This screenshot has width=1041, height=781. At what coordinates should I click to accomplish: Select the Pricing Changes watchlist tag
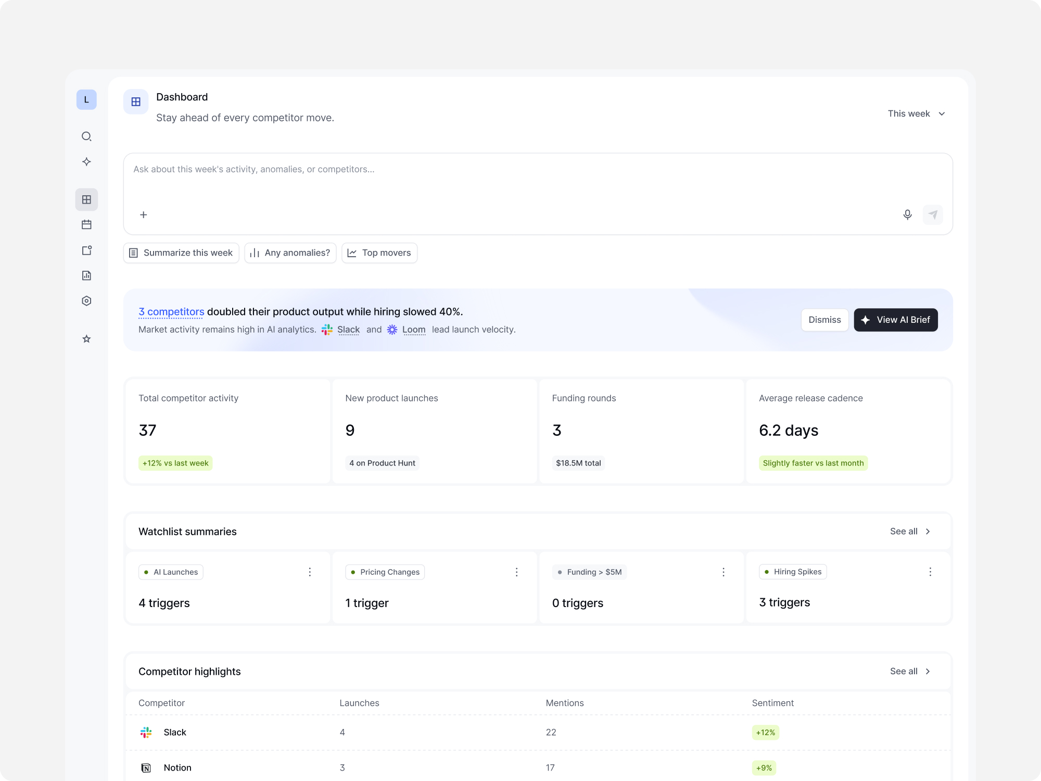(385, 572)
